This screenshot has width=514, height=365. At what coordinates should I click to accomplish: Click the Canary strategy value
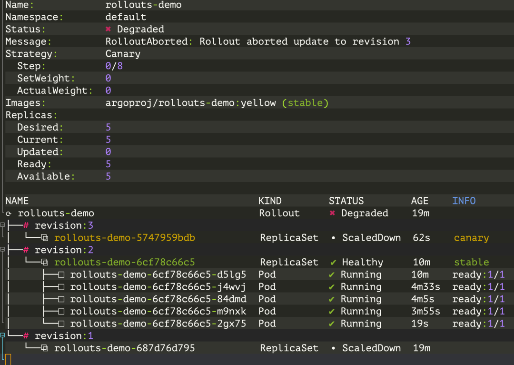[123, 54]
